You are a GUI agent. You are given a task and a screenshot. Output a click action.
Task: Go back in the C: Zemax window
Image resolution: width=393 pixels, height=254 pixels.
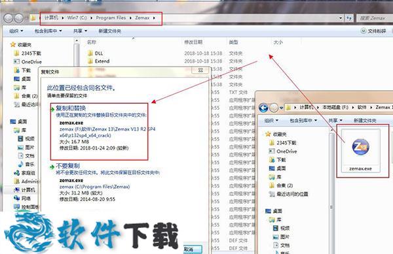(x=9, y=18)
